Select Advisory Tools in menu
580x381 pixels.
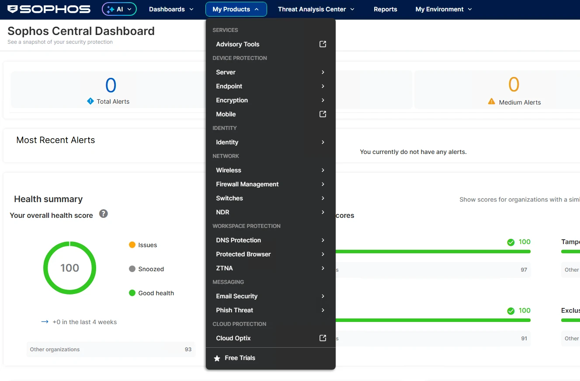[x=238, y=44]
